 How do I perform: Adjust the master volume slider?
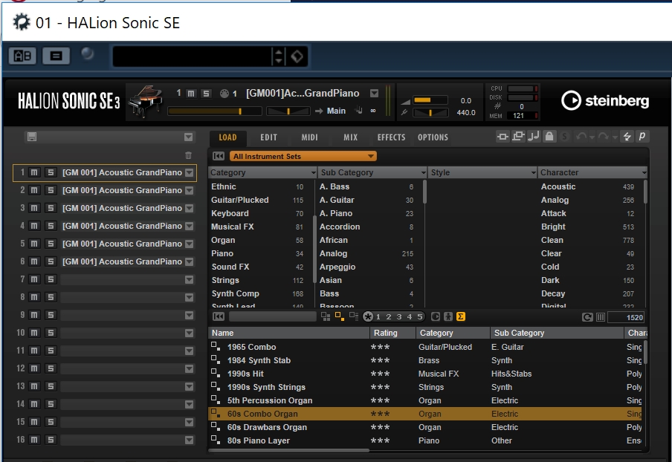(430, 100)
